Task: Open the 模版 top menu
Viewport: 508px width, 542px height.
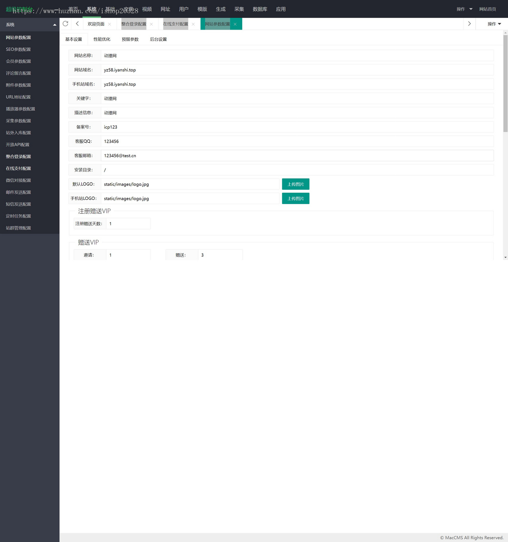Action: (202, 9)
